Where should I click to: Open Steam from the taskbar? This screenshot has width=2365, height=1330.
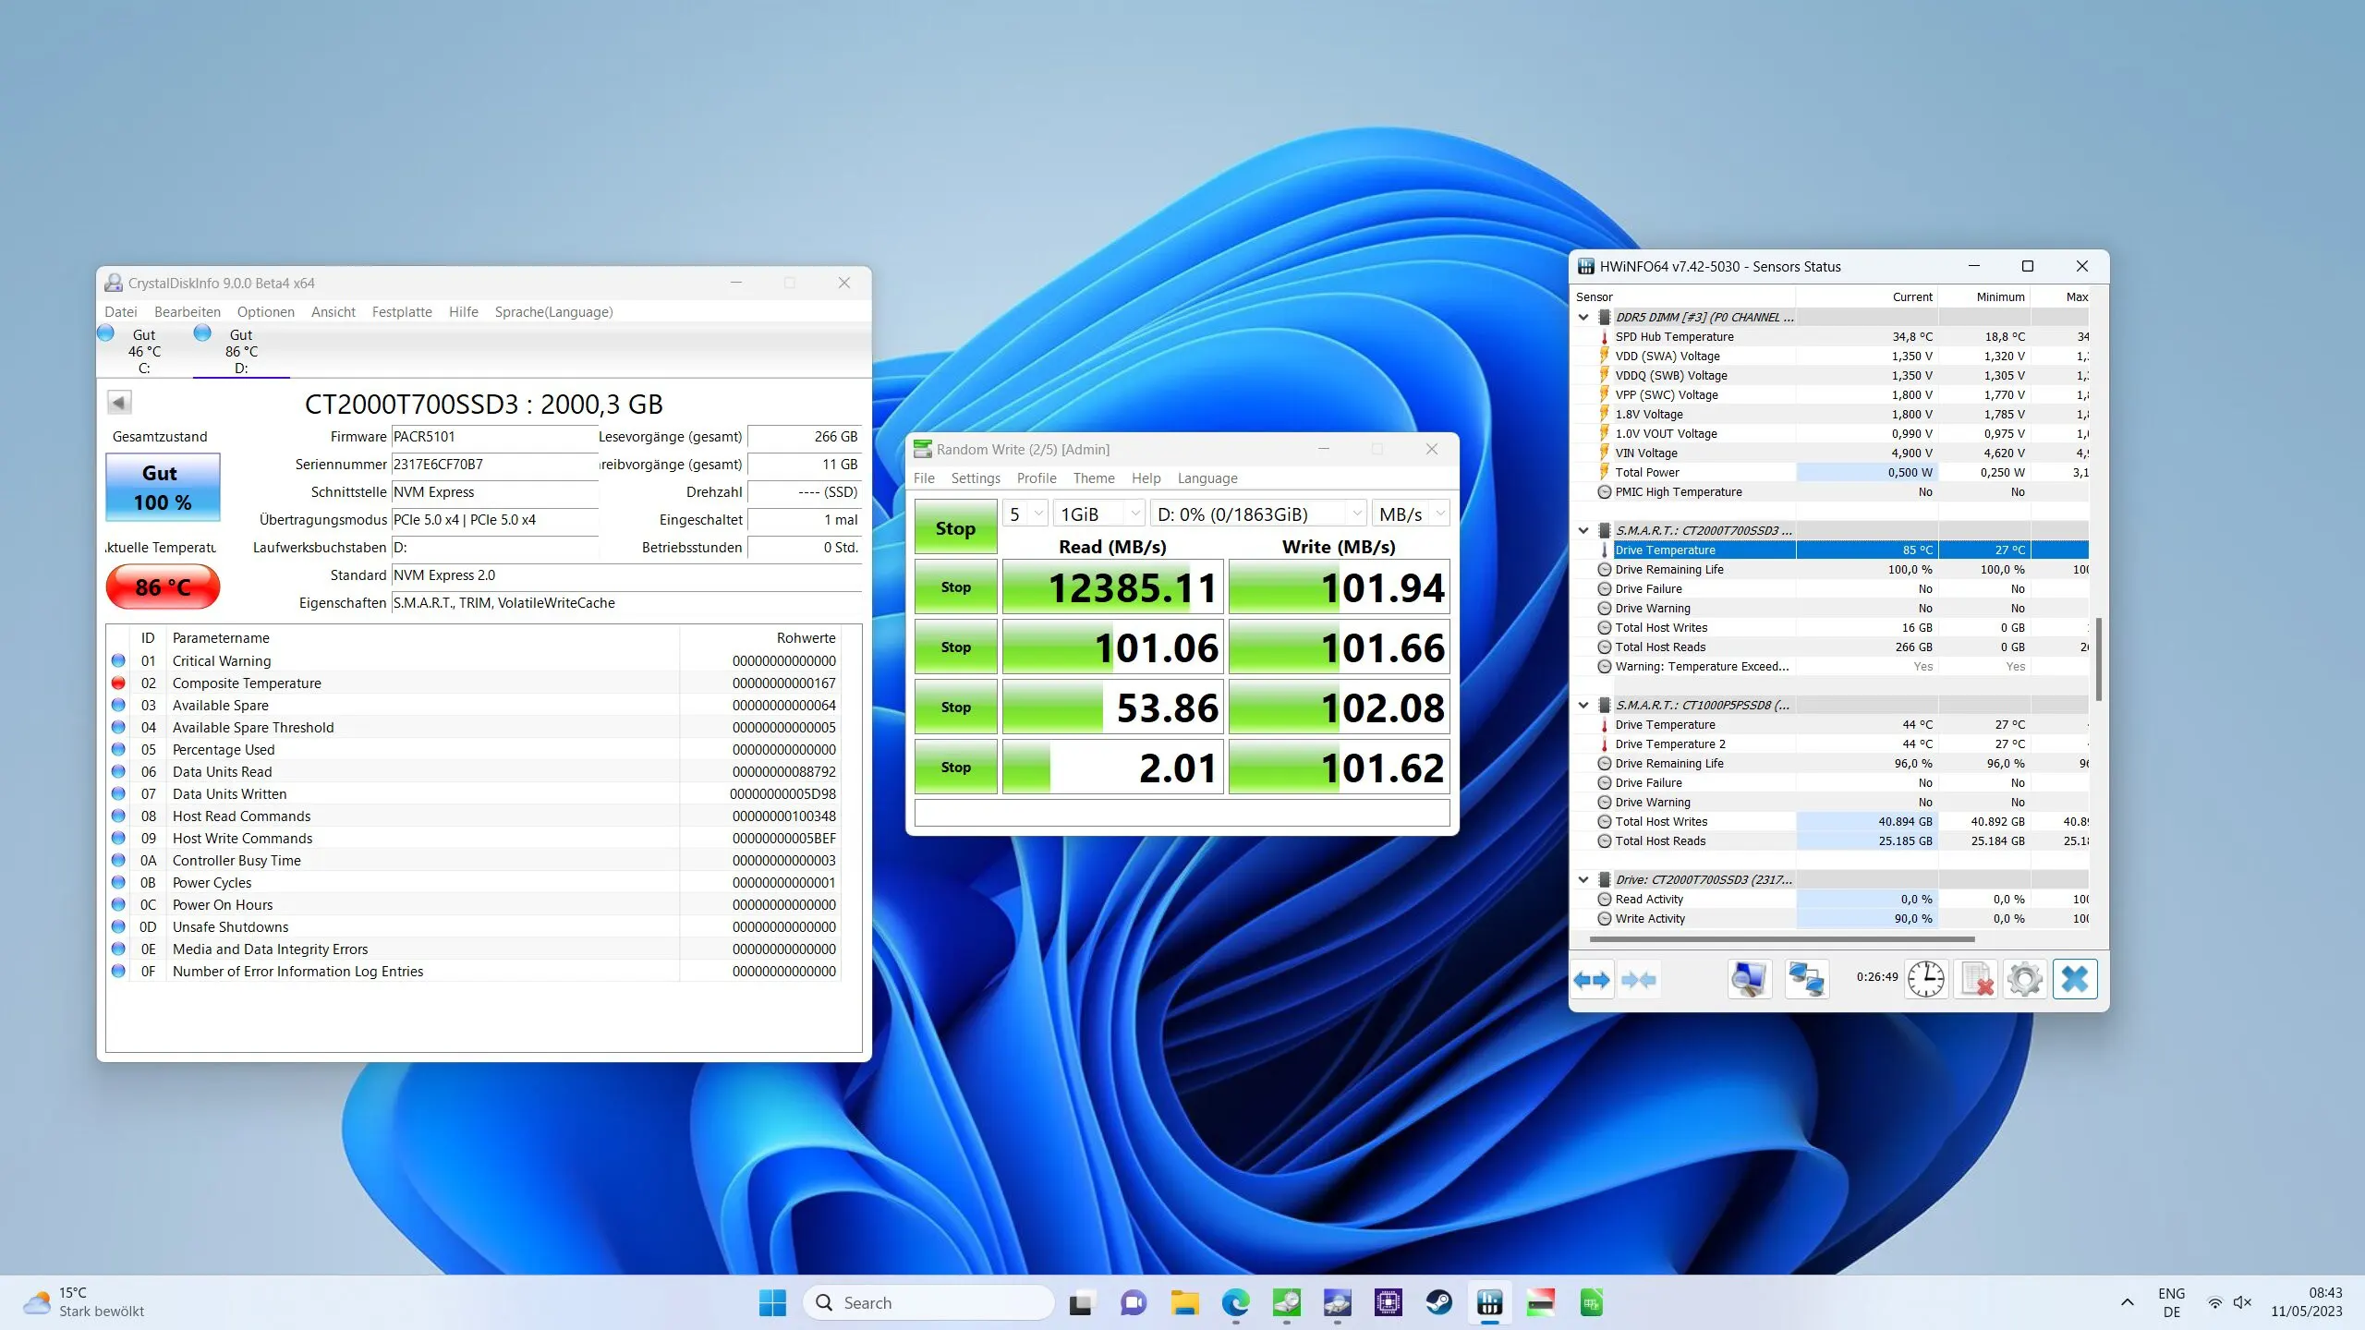[x=1438, y=1302]
